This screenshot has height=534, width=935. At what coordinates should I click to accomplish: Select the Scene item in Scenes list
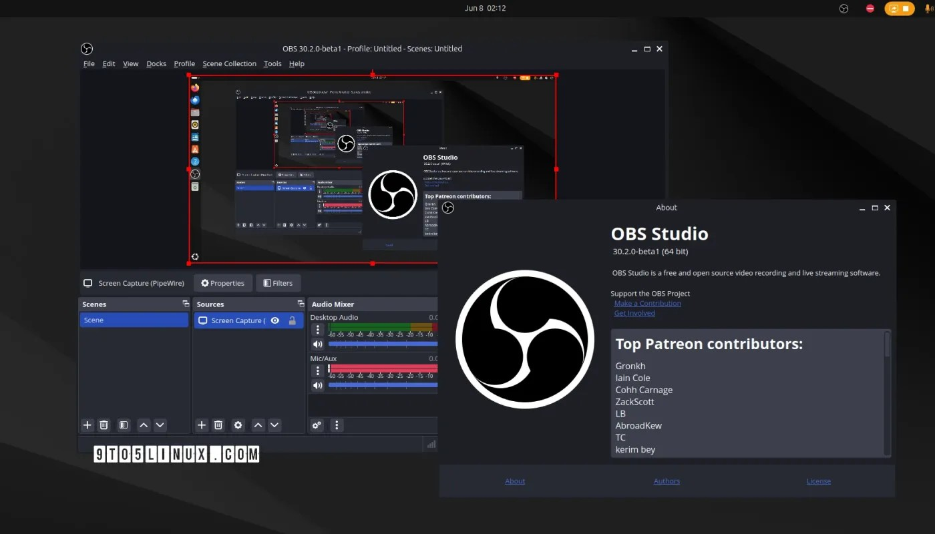click(x=134, y=320)
